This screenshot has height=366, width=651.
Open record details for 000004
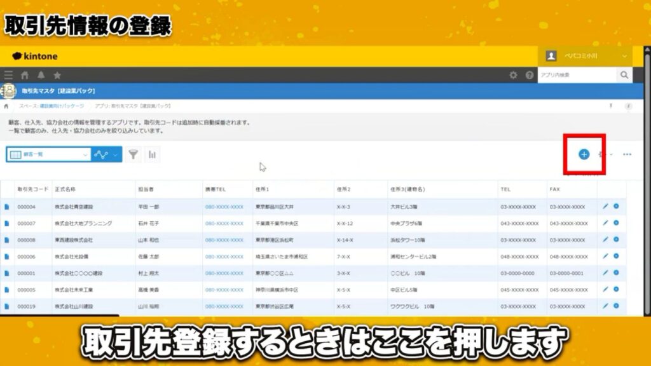pyautogui.click(x=6, y=207)
